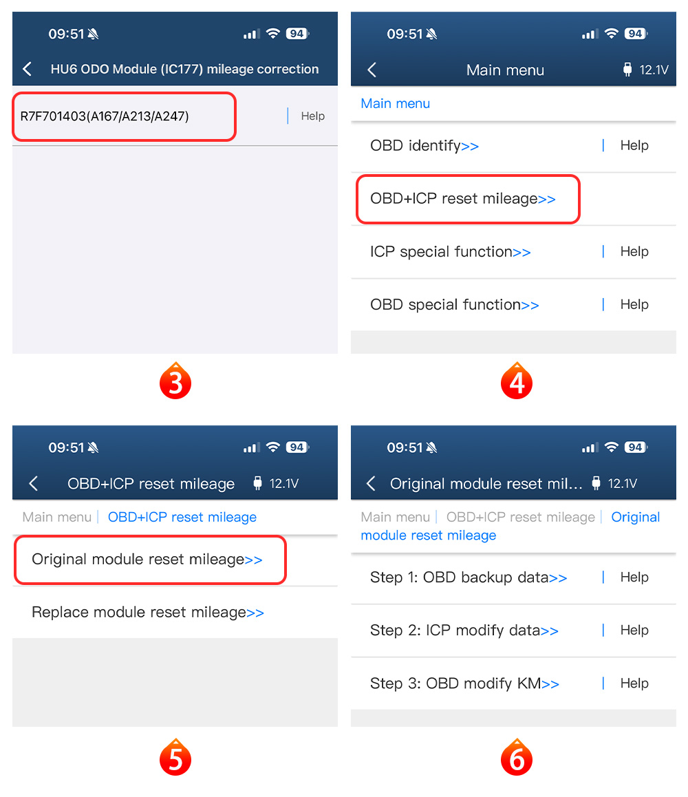
Task: Tap back arrow on Main menu screen
Action: tap(372, 70)
